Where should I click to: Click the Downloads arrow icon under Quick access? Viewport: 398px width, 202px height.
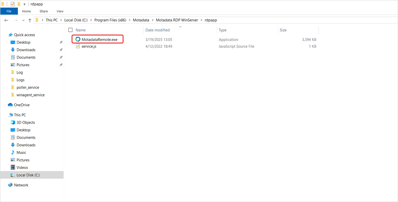point(13,50)
